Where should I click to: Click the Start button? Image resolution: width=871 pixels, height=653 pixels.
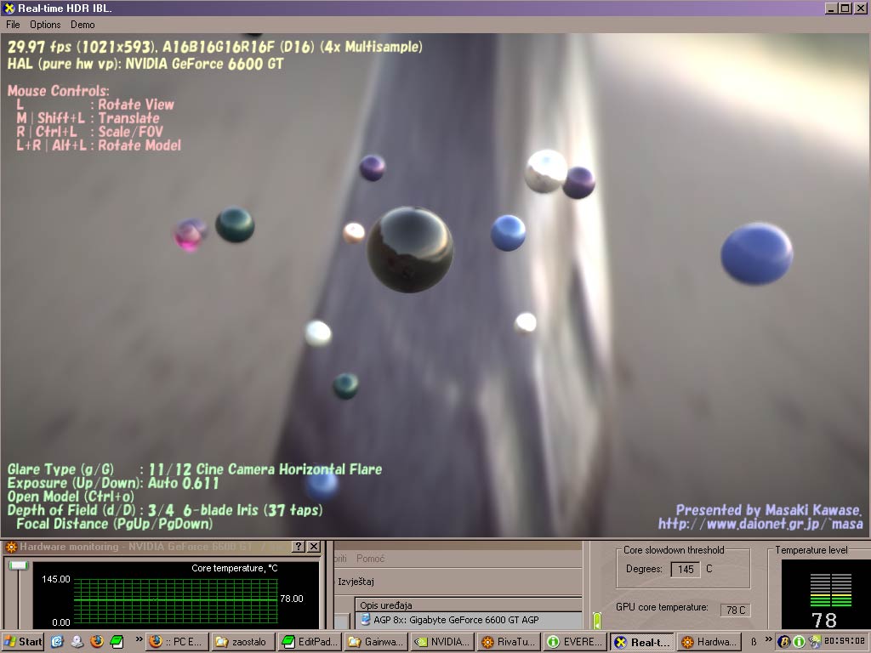(x=24, y=642)
